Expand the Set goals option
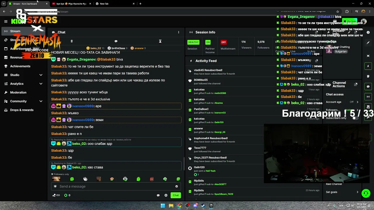 pos(342,192)
